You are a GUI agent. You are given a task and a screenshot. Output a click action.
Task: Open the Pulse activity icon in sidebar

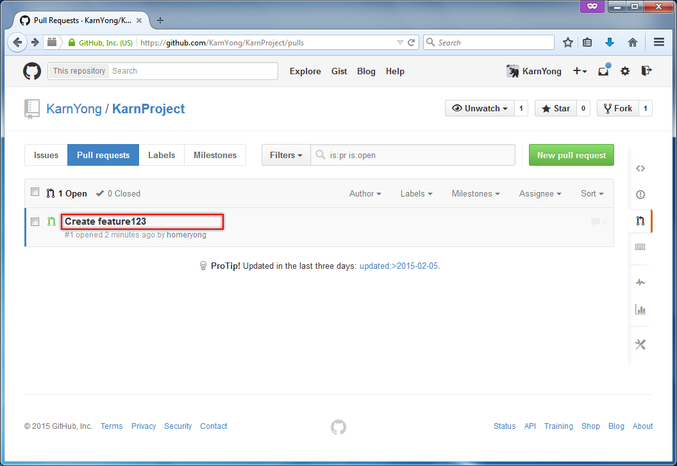tap(640, 282)
